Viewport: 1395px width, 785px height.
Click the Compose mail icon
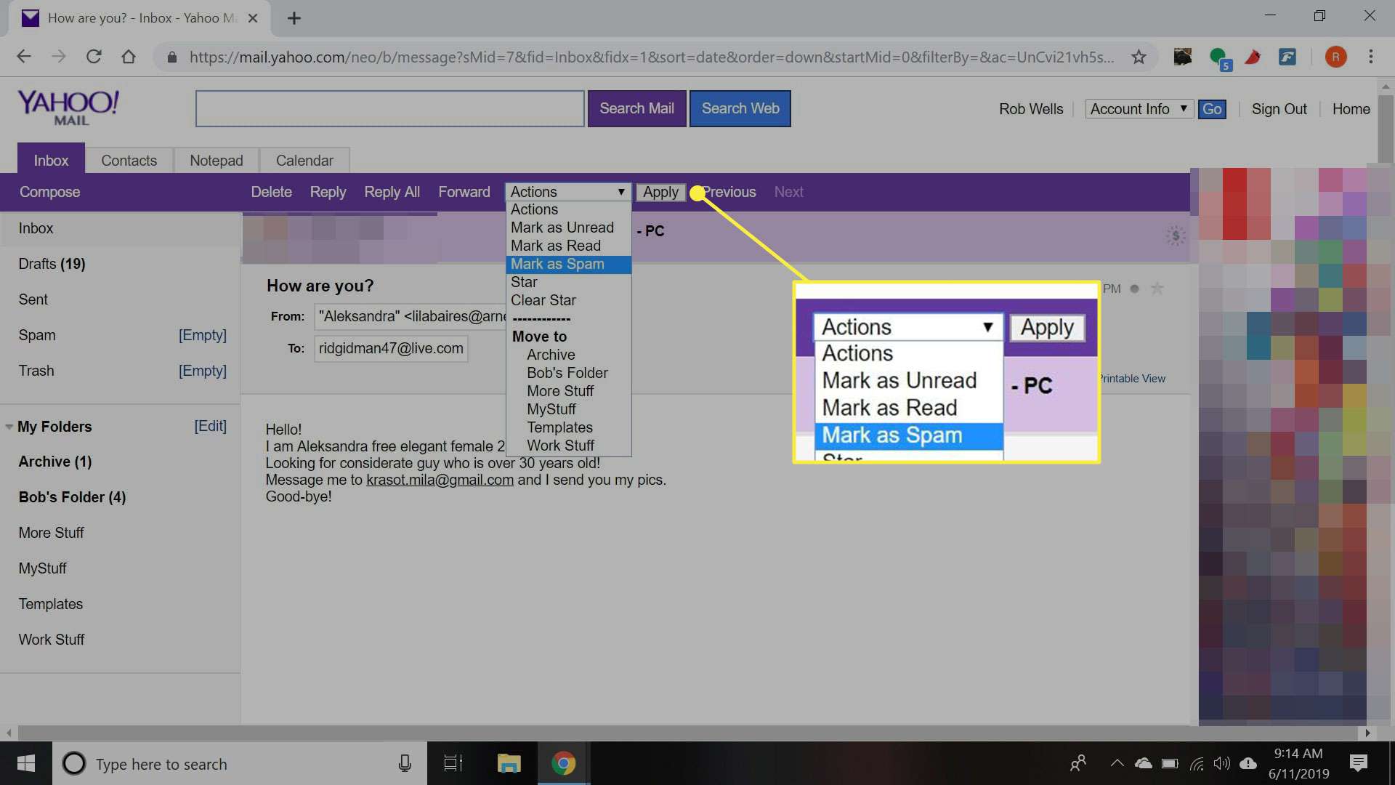pyautogui.click(x=50, y=192)
